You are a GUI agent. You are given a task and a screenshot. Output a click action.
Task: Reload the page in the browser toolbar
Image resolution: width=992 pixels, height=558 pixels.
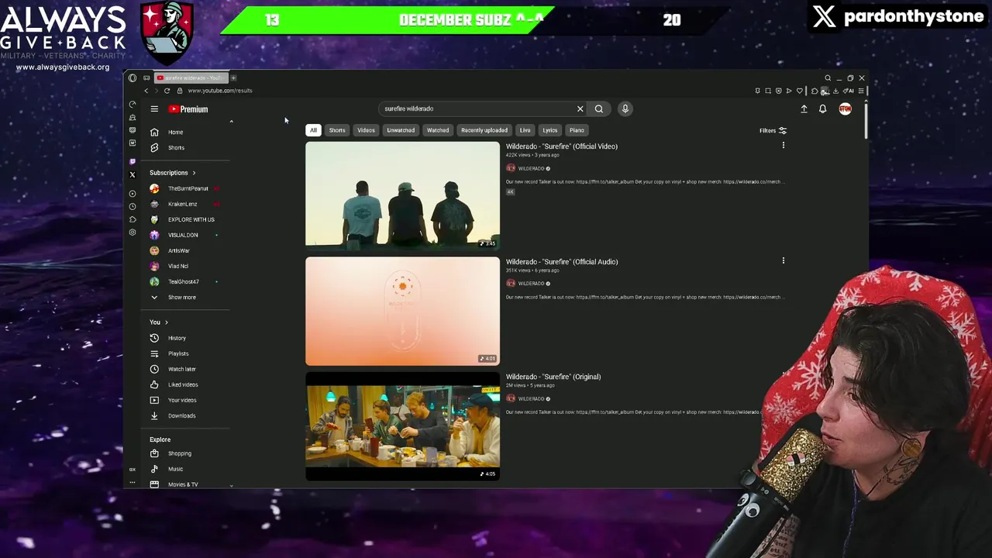[x=167, y=91]
